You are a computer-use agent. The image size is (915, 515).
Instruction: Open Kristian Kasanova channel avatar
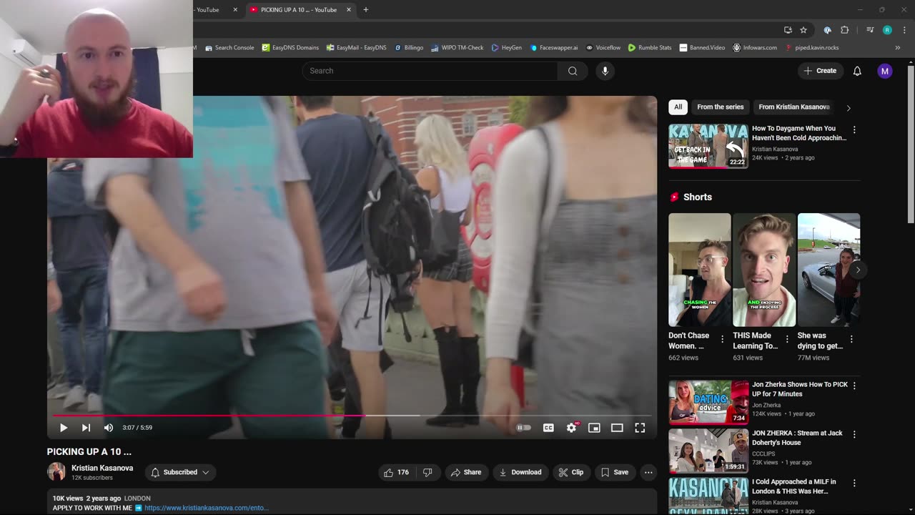56,472
